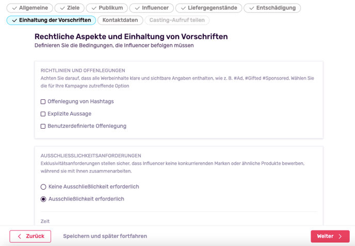Screen dimensions: 355x246
Task: Enable the Offenlegung von Hashtags checkbox
Action: pos(43,102)
